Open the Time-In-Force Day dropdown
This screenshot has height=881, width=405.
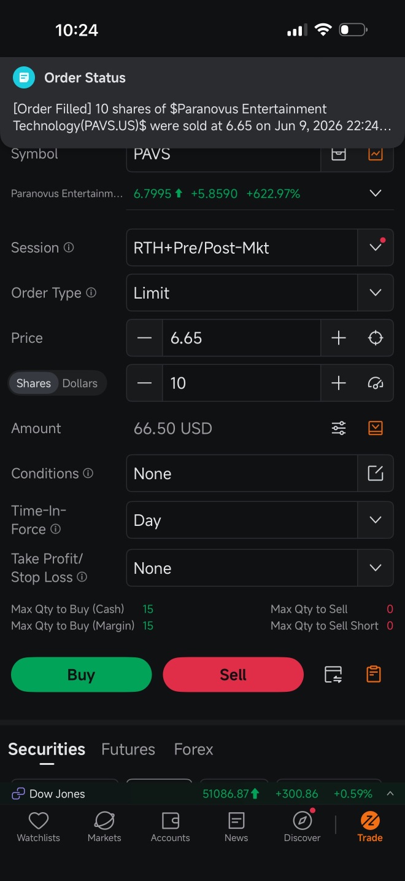tap(260, 520)
